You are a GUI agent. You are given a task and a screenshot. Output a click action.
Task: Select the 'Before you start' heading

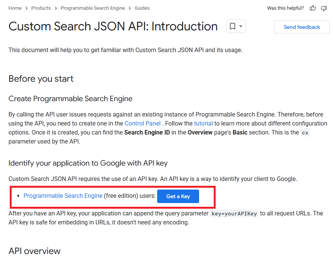coord(41,79)
